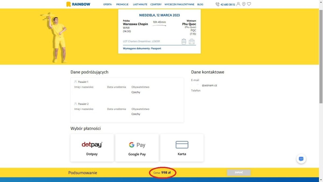Click the suitcase checked baggage icon
This screenshot has height=182, width=323.
(192, 42)
